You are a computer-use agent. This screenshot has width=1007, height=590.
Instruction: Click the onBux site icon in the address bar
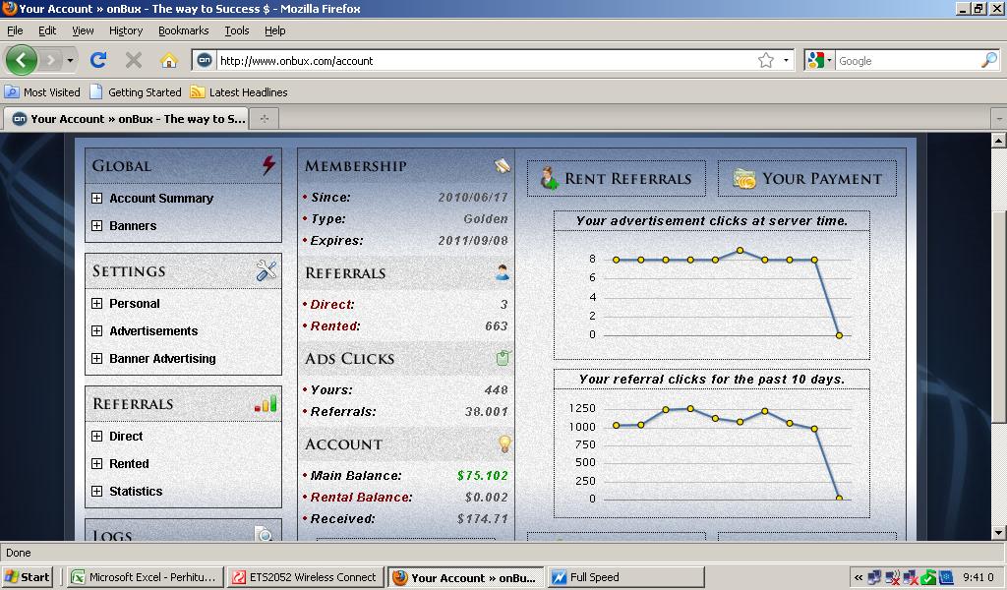pyautogui.click(x=205, y=60)
